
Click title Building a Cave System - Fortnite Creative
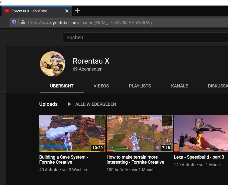pos(64,159)
